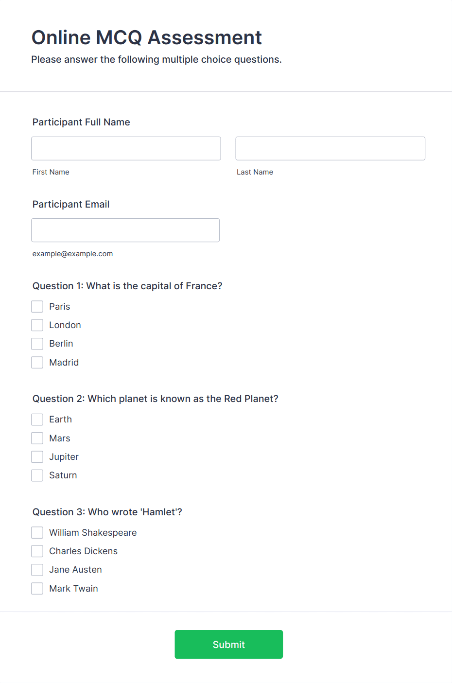Click the Paris label text

(x=59, y=306)
